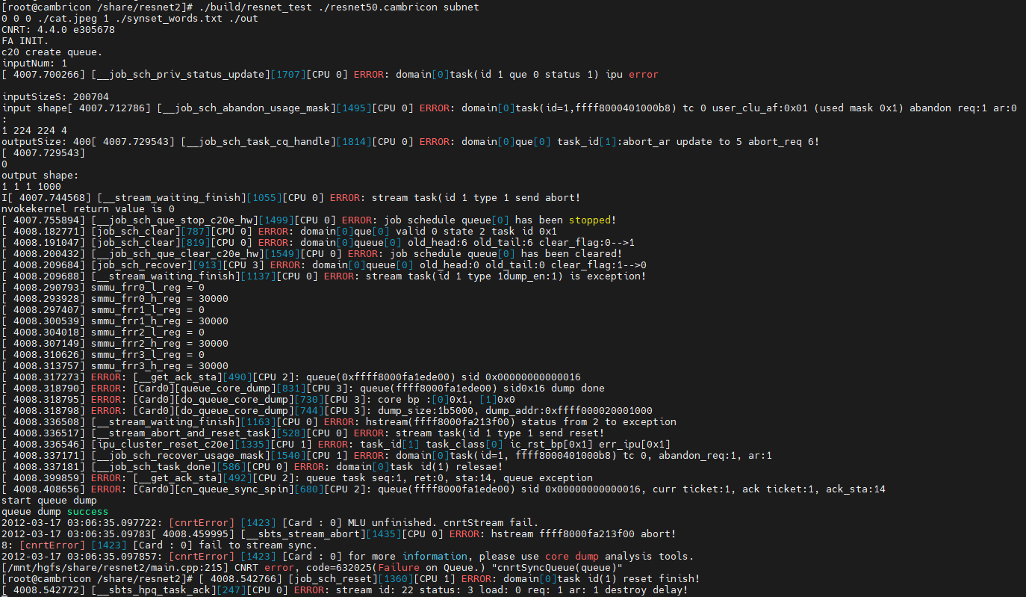The height and width of the screenshot is (597, 1026).
Task: Click the CNRT: 4.4.0 e305678 version line
Action: pos(57,29)
